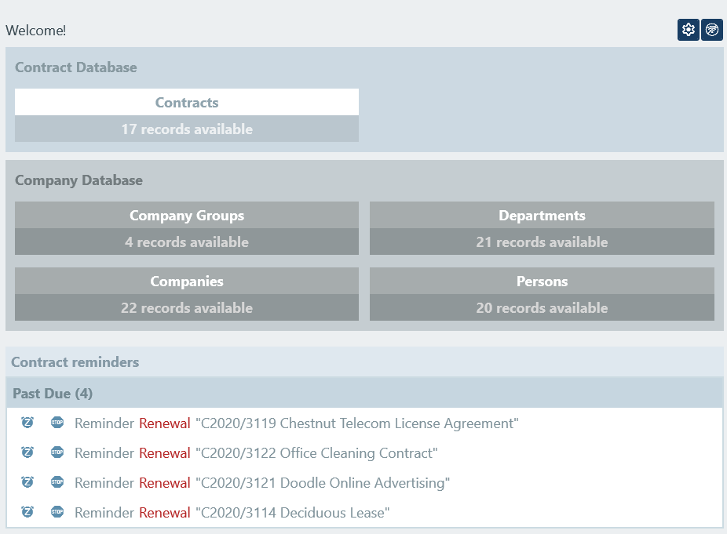727x534 pixels.
Task: Open the Contracts records tile
Action: click(187, 115)
